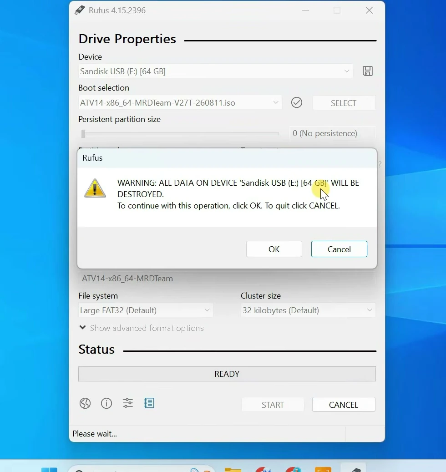Click the 'Status' section heading
The height and width of the screenshot is (472, 446).
tap(96, 350)
